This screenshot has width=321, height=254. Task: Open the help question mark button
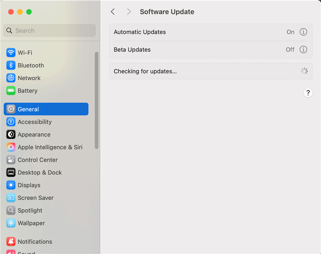pos(308,93)
